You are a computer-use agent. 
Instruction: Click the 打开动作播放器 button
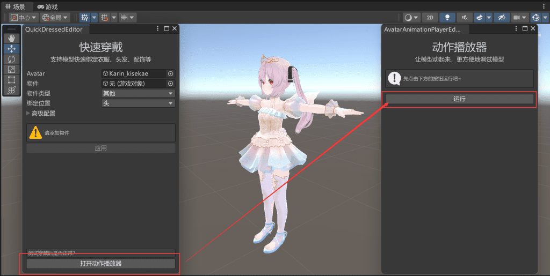101,264
